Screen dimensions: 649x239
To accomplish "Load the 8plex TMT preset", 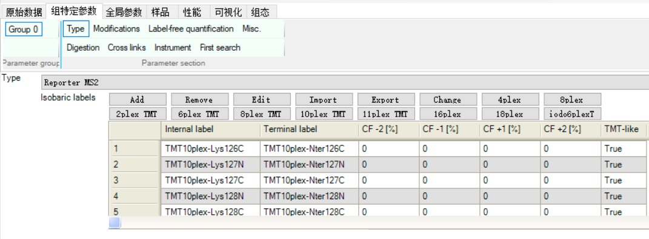I will 262,114.
